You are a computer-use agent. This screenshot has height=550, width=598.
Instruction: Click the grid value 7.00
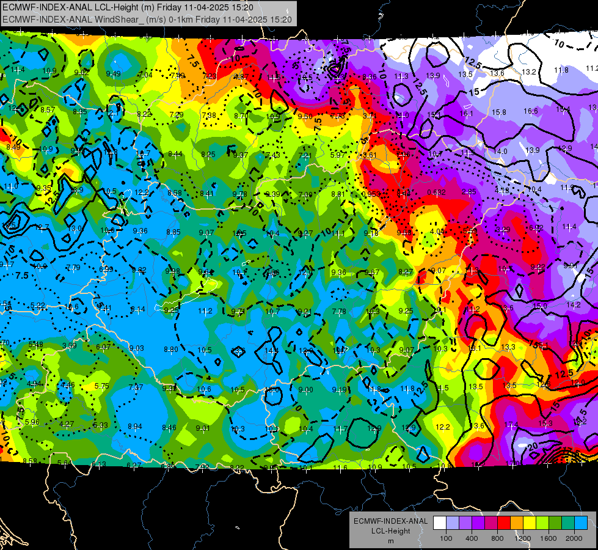[305, 195]
